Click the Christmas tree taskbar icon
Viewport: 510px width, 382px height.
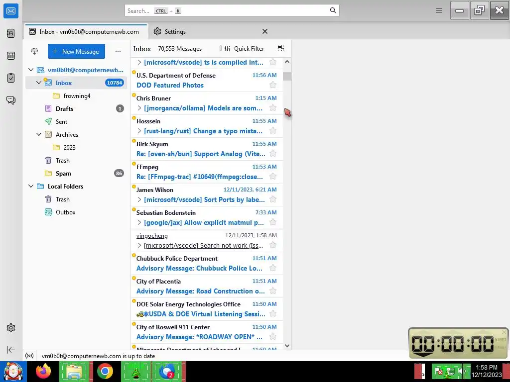136,371
